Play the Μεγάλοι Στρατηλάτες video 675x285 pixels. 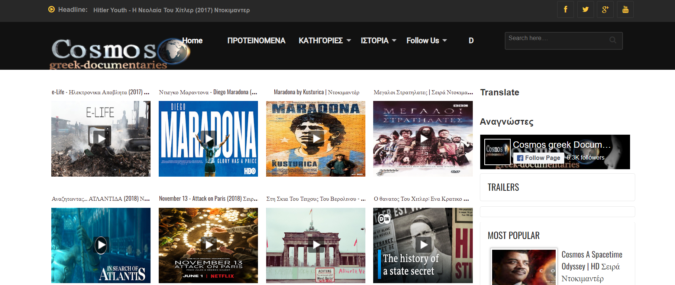(x=423, y=139)
